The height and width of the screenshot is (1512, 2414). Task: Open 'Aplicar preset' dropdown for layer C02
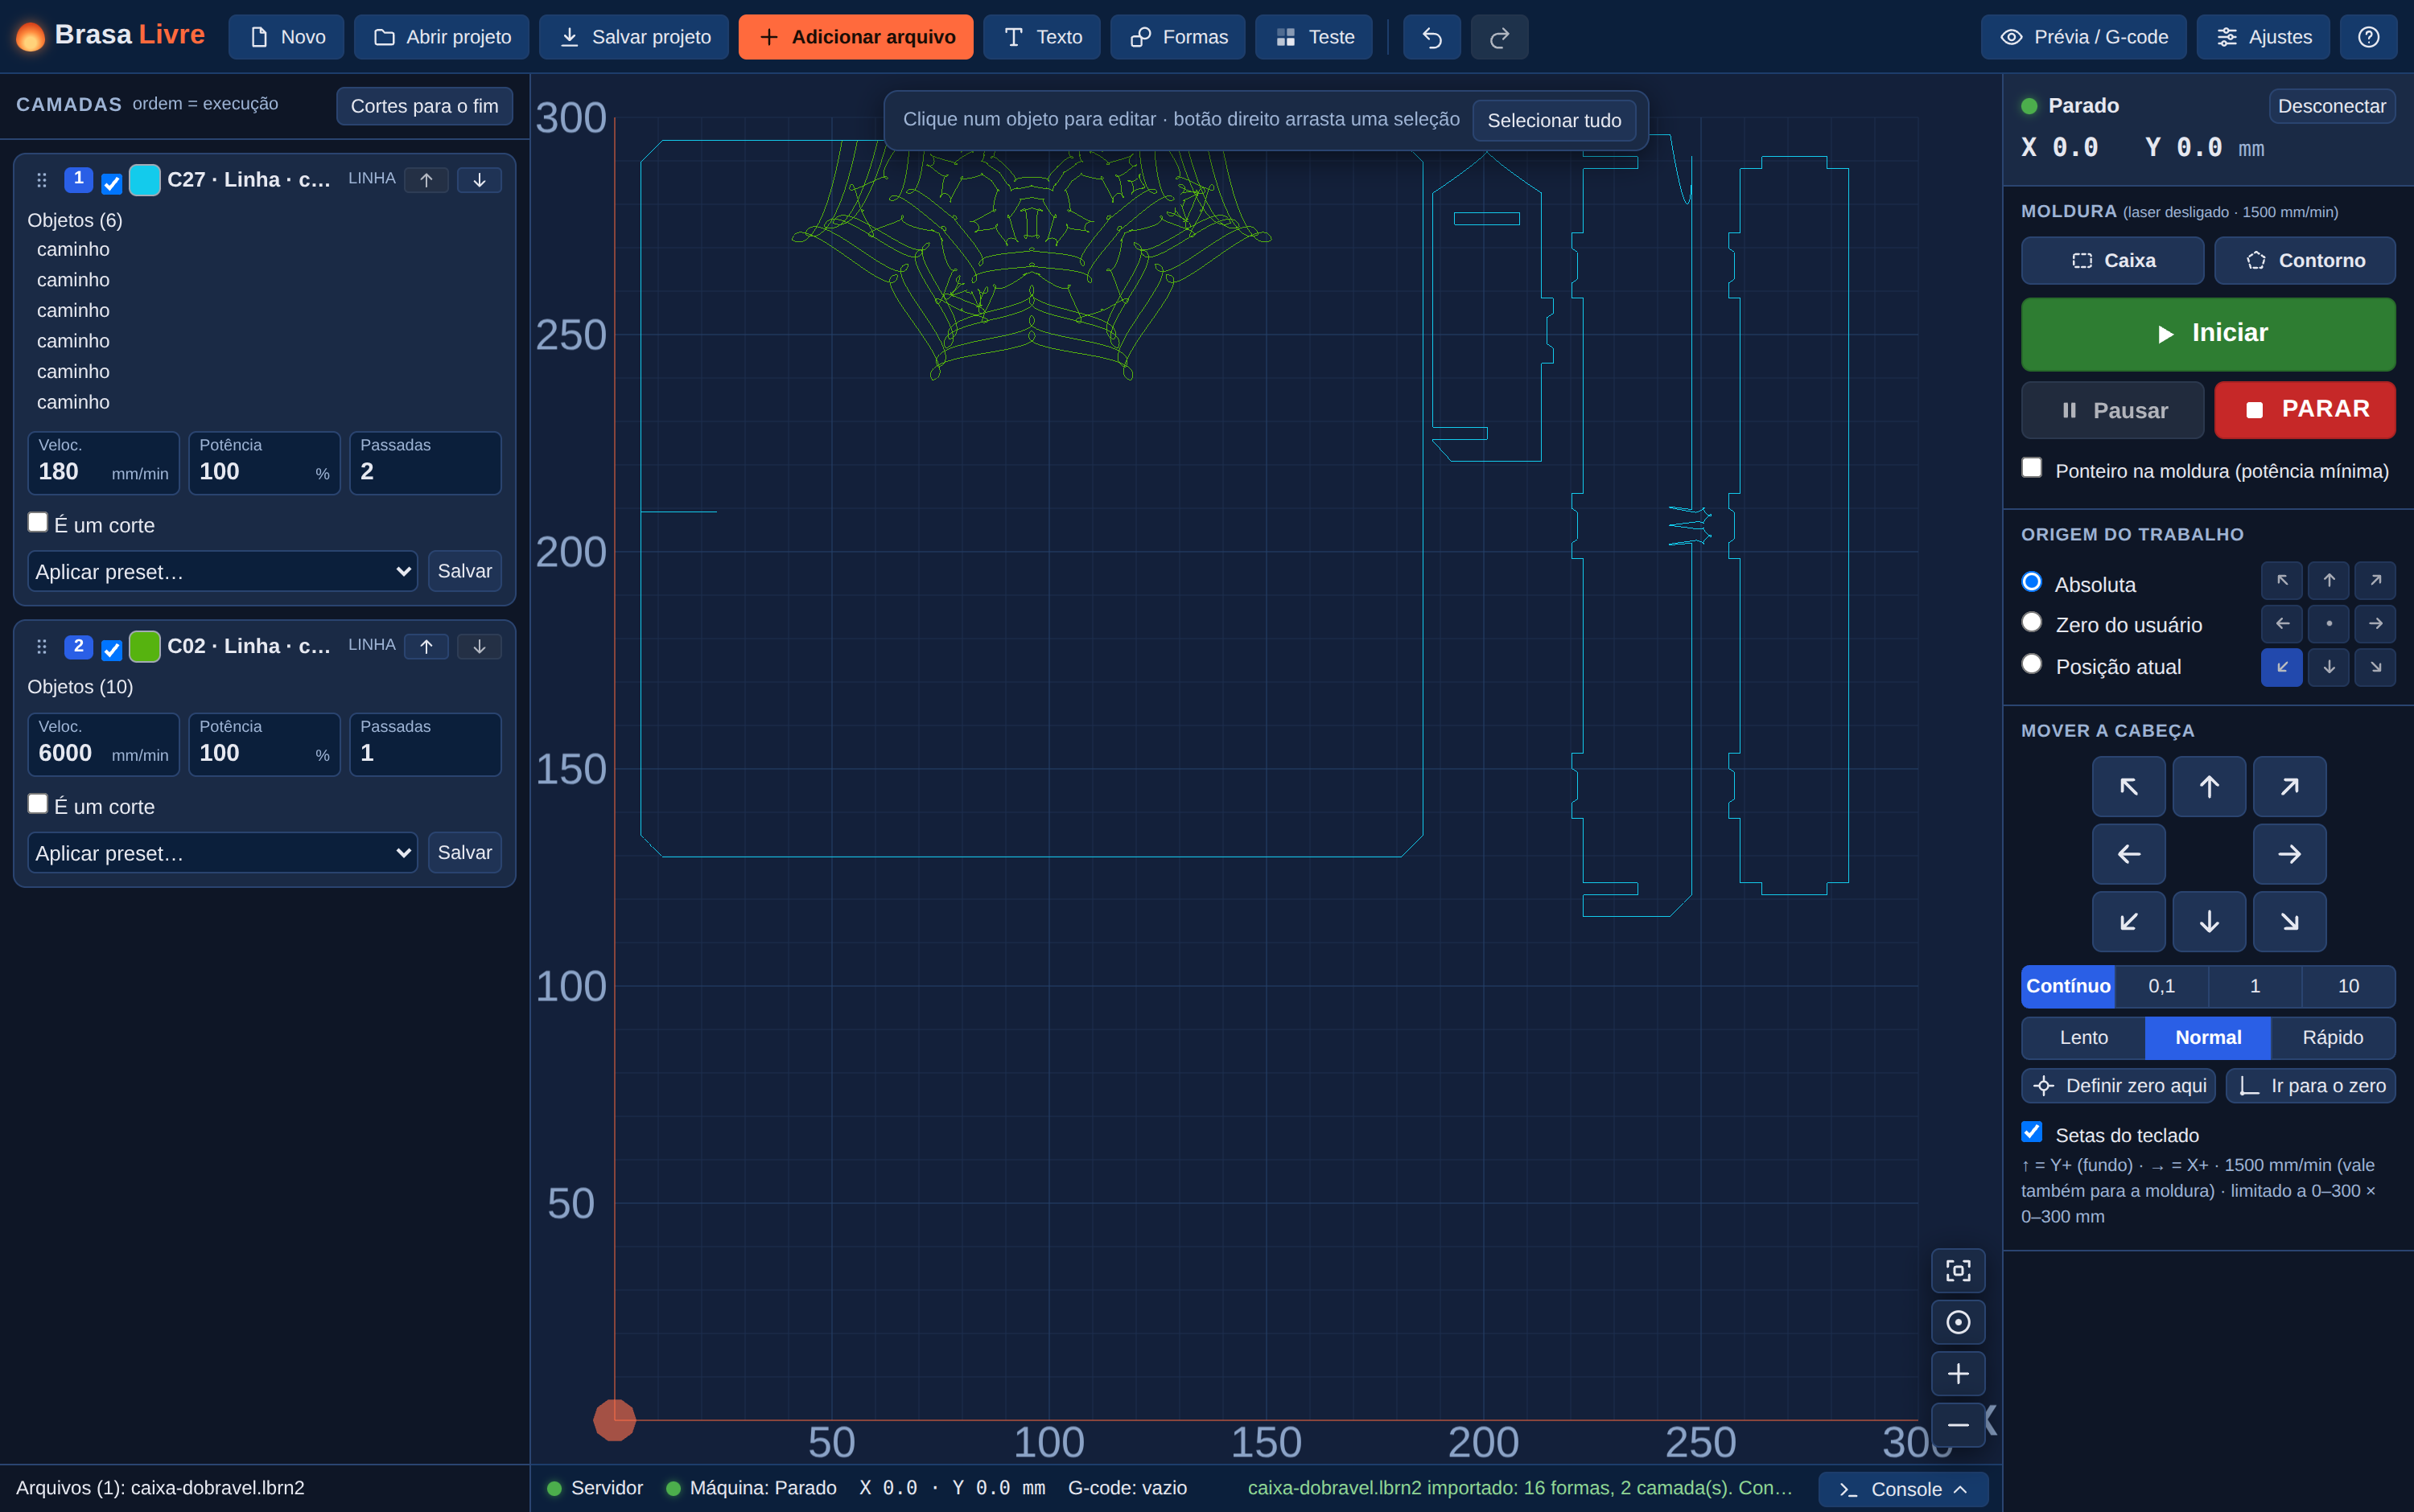point(222,853)
